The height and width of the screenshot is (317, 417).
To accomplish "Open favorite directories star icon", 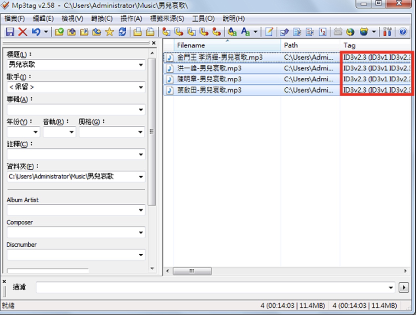I will pos(109,32).
